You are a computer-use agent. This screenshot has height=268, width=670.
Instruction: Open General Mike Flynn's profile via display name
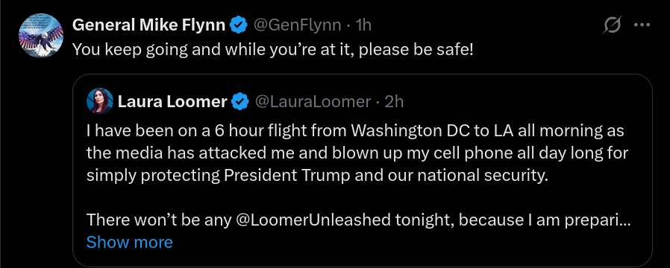pyautogui.click(x=148, y=25)
